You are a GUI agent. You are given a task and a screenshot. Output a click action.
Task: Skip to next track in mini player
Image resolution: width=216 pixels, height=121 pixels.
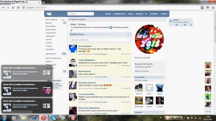(185, 25)
